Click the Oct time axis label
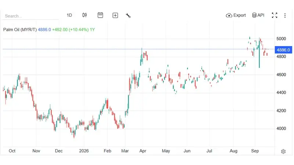The image size is (294, 165). click(x=12, y=151)
